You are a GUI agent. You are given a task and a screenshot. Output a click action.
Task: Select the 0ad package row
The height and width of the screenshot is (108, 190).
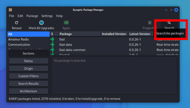(114, 39)
